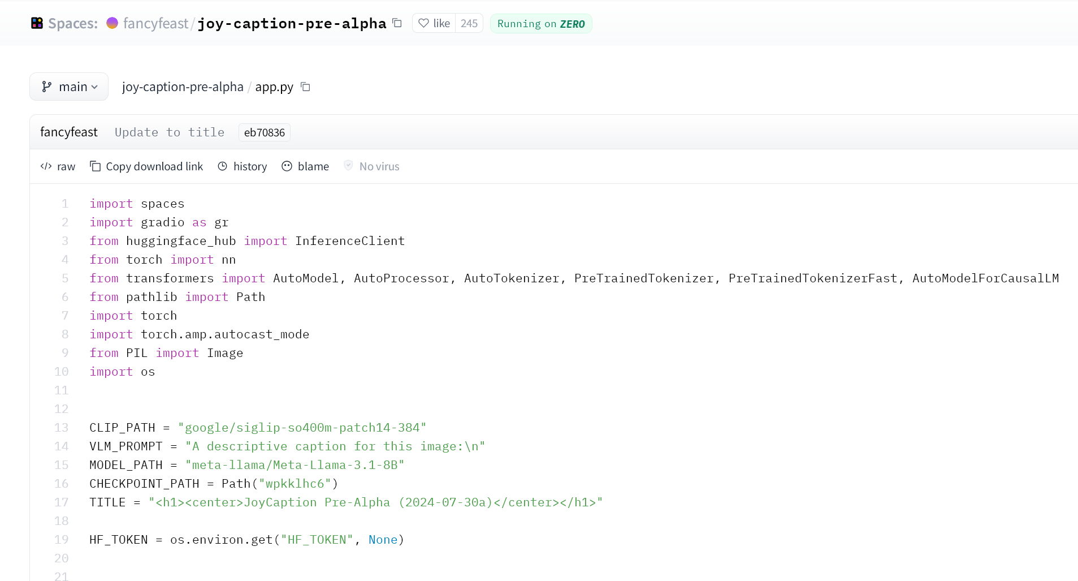Click AutoModelForCausalLM in the code
This screenshot has height=581, width=1078.
(985, 278)
